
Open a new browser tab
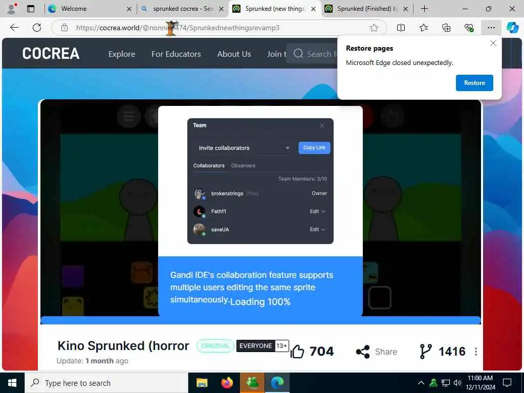click(x=424, y=9)
